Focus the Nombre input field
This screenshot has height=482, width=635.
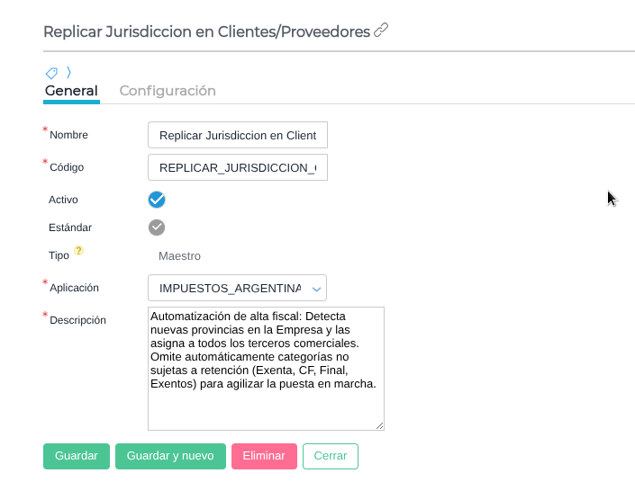pyautogui.click(x=237, y=135)
